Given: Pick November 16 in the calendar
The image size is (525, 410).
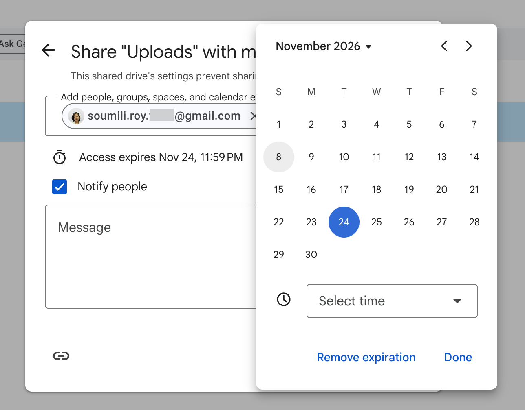Looking at the screenshot, I should click(311, 190).
